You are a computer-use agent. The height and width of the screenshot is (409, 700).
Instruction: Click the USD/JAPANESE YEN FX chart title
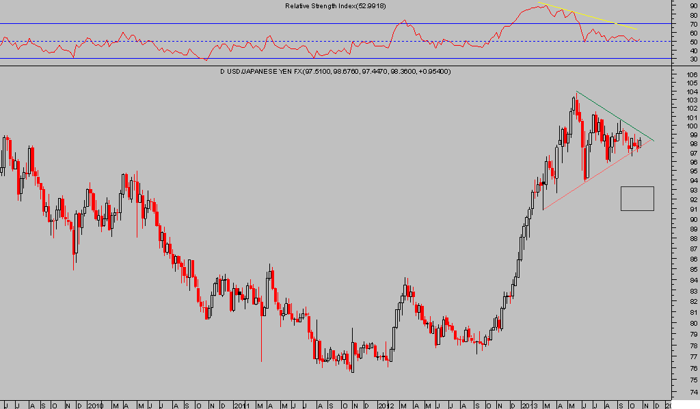[334, 72]
